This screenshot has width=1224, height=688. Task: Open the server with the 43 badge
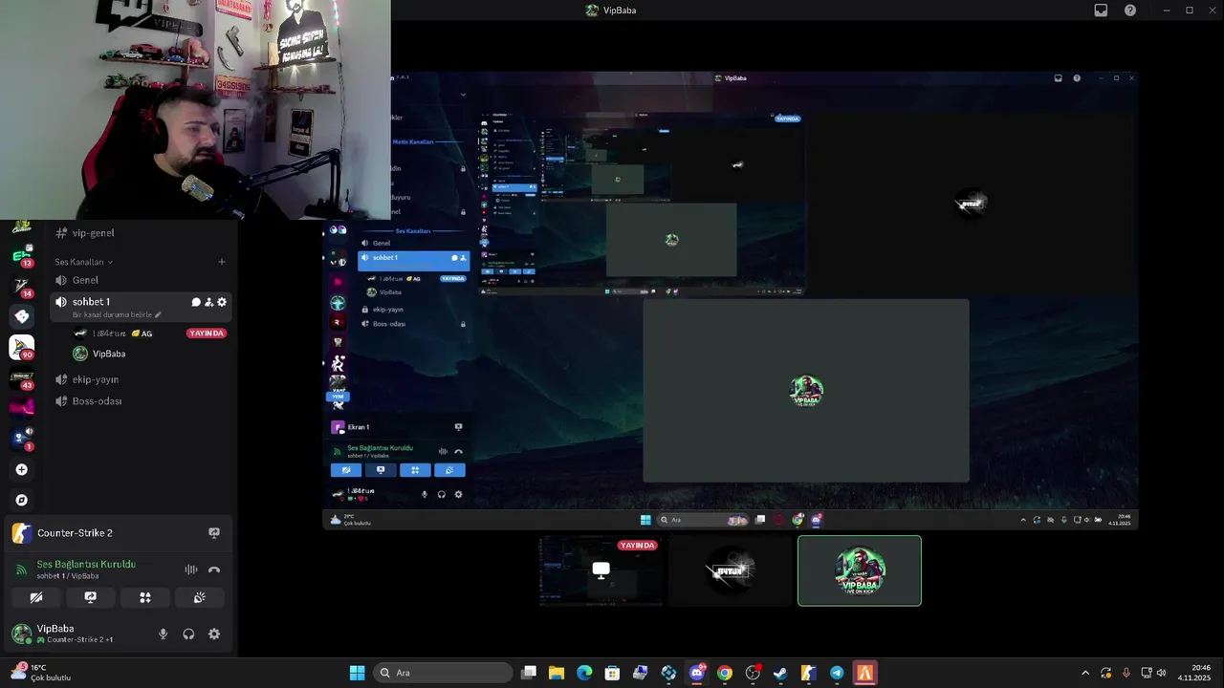(21, 378)
